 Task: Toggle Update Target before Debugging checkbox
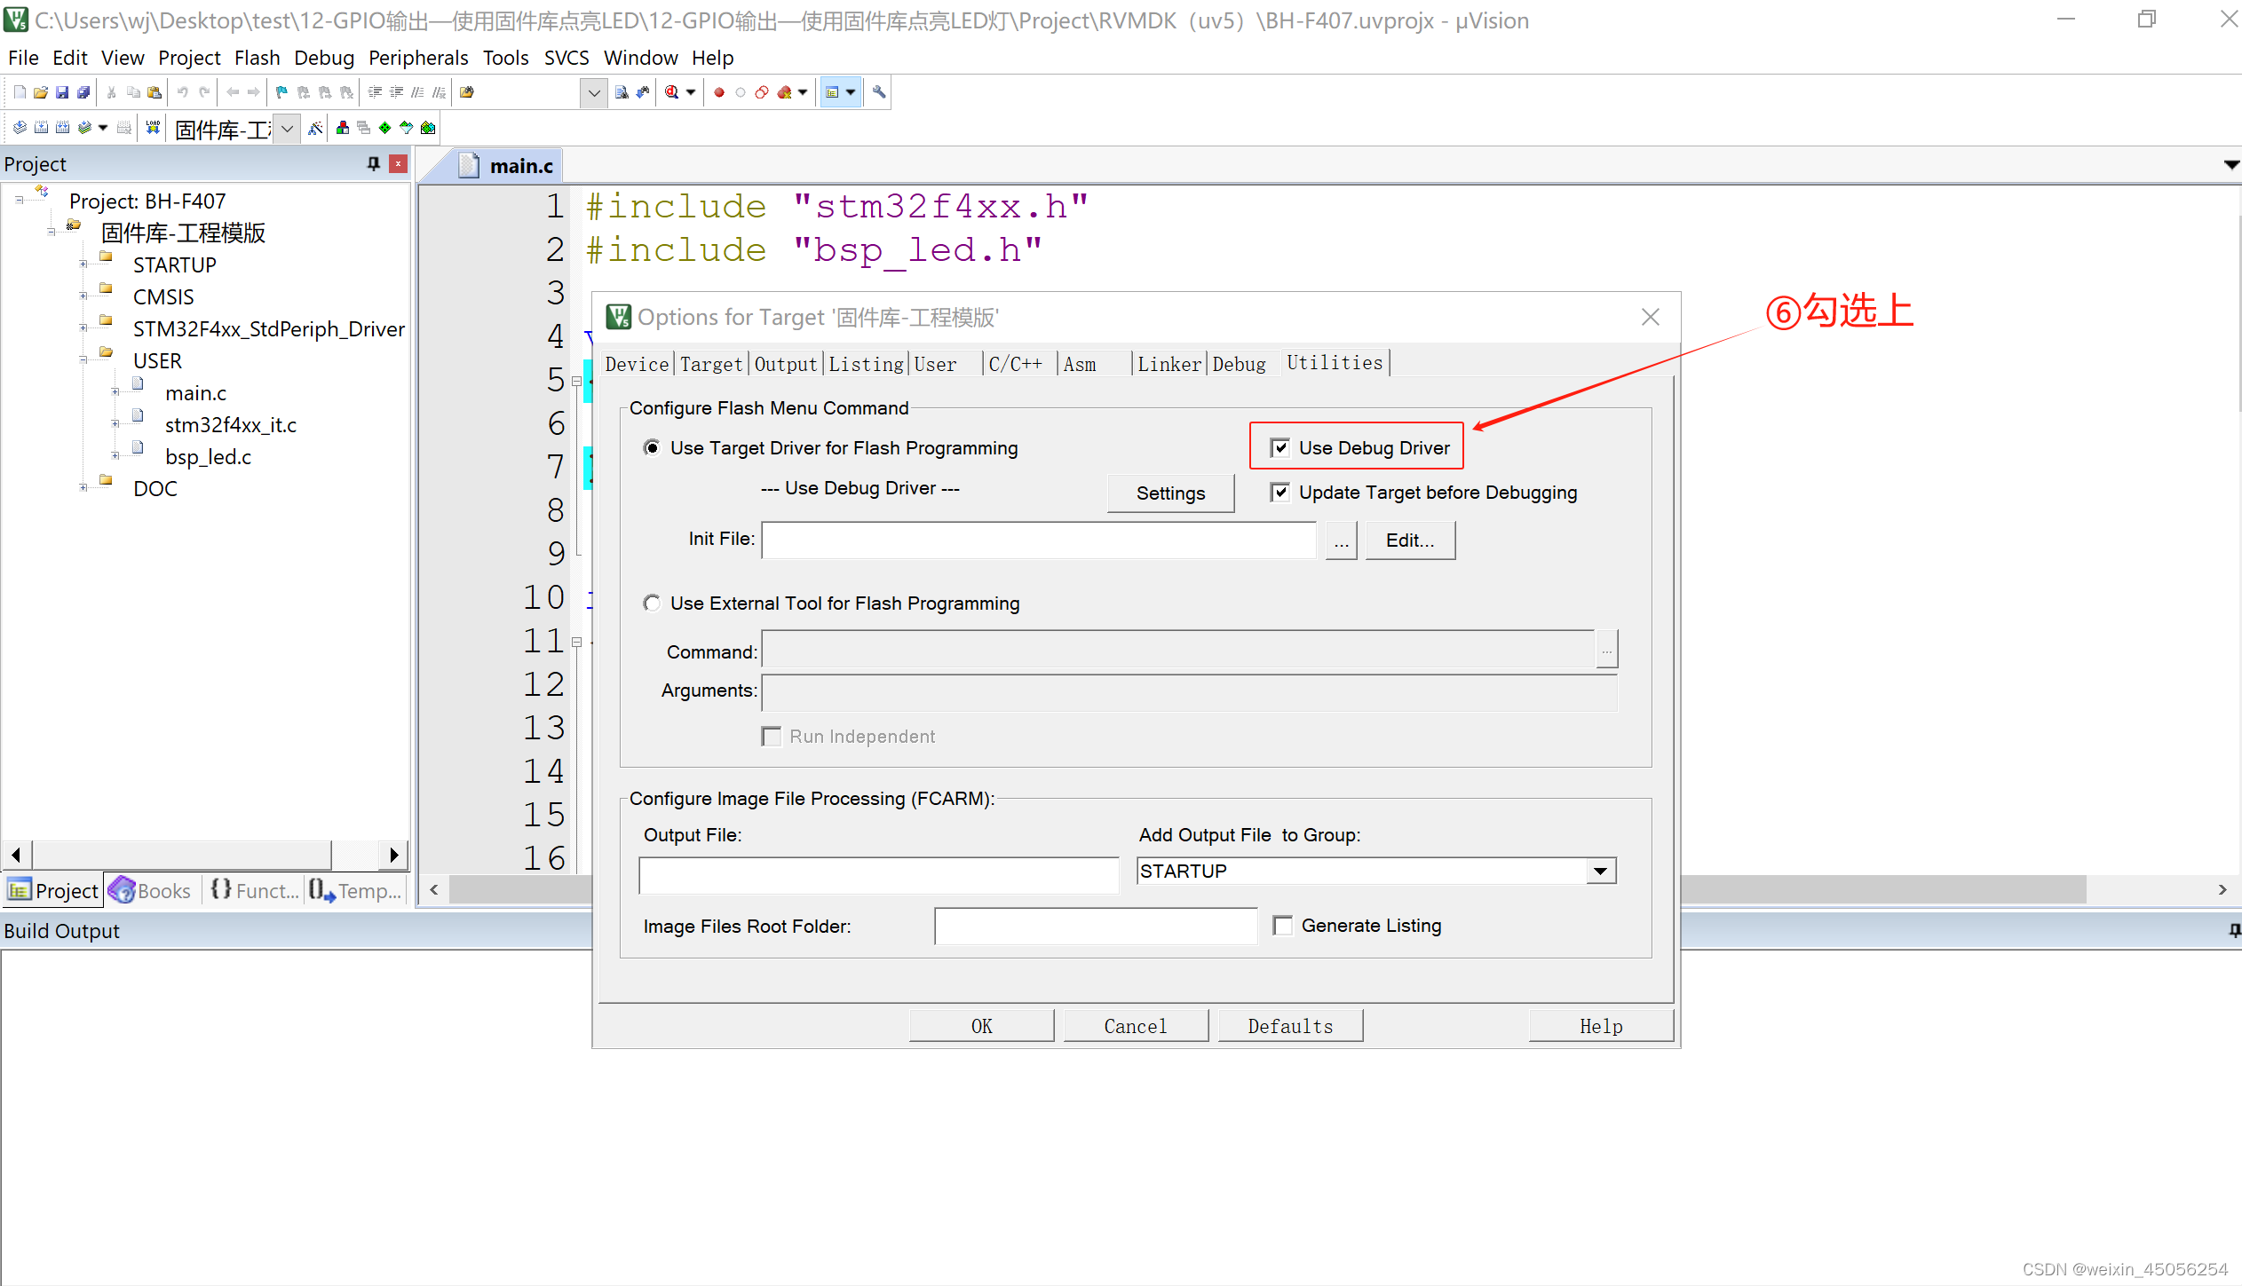pos(1279,492)
